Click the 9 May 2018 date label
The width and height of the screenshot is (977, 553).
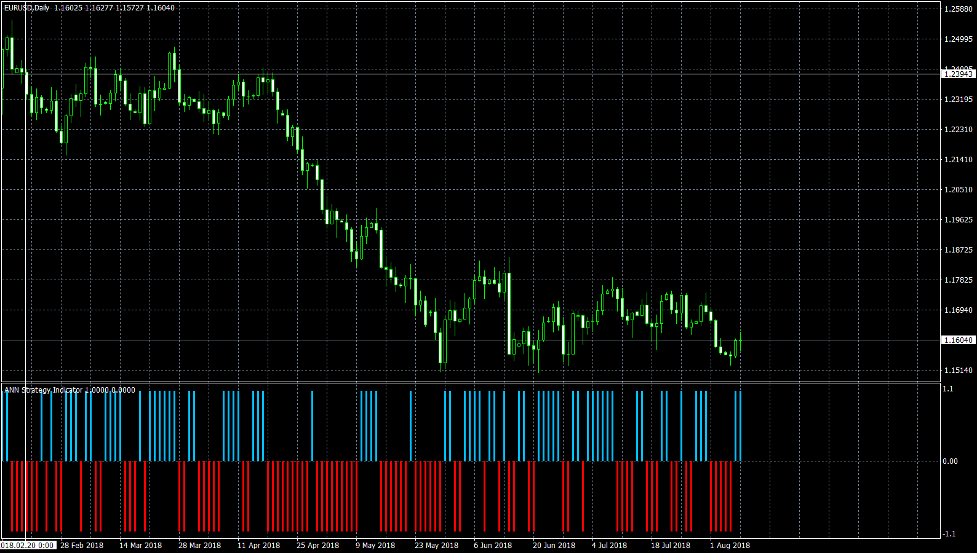point(375,546)
